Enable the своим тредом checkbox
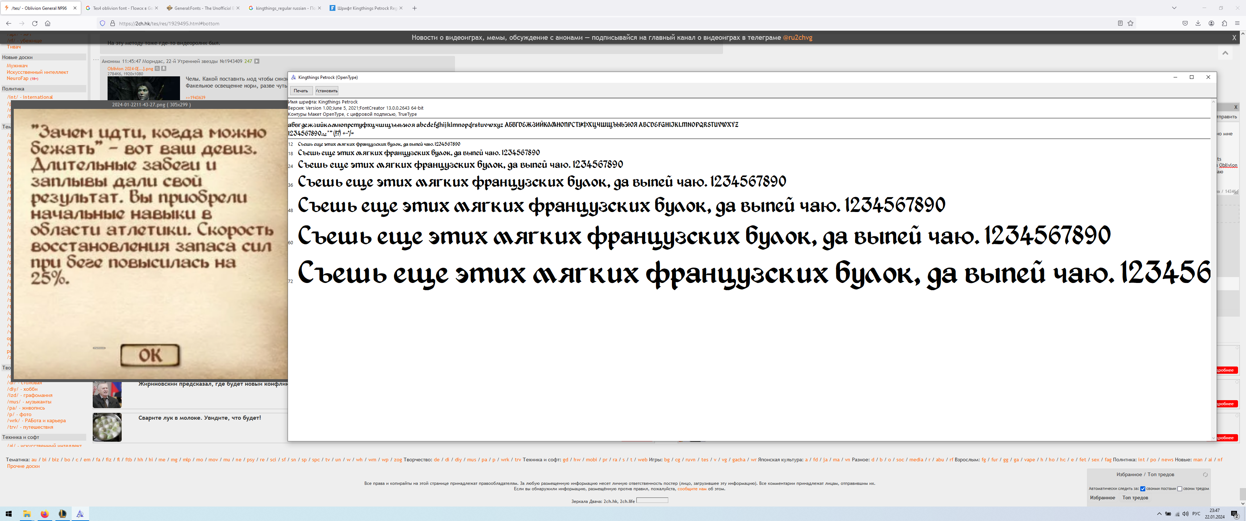This screenshot has height=521, width=1246. 1179,489
